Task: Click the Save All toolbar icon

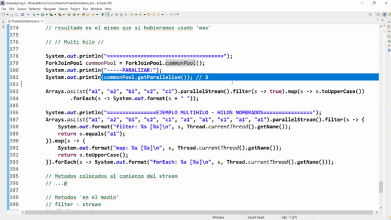Action: [x=16, y=15]
